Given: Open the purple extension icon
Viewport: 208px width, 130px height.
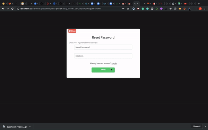Looking at the screenshot, I should 161,9.
